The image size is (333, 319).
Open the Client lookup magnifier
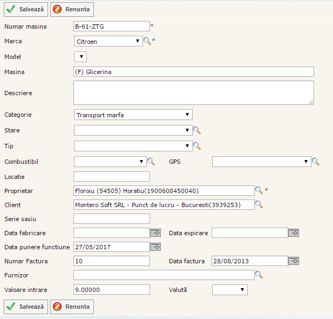pos(259,204)
